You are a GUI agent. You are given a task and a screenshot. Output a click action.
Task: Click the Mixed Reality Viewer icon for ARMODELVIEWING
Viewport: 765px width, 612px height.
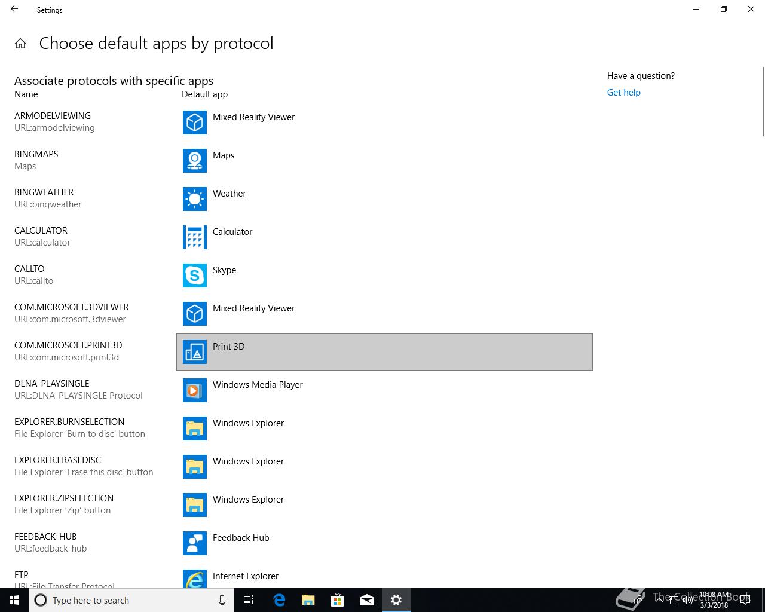(x=195, y=123)
